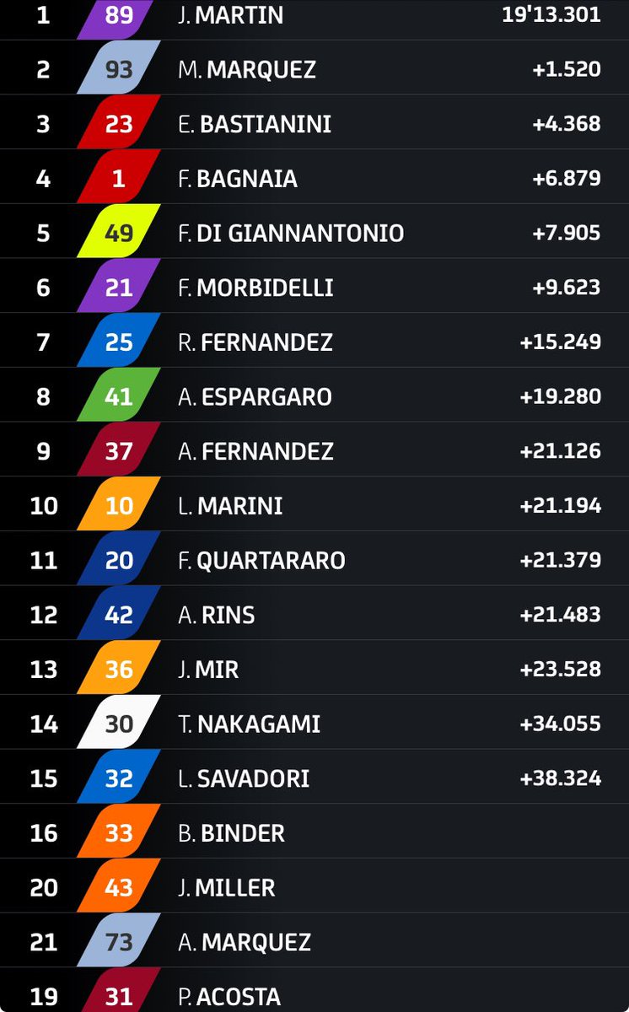Select the J. Miller name

(227, 888)
